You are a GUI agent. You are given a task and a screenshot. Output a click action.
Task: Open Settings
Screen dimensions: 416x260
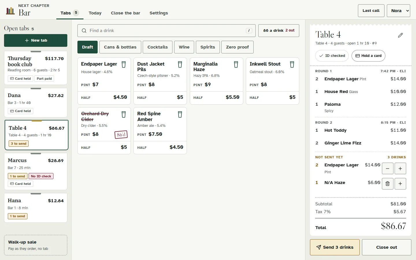[159, 13]
